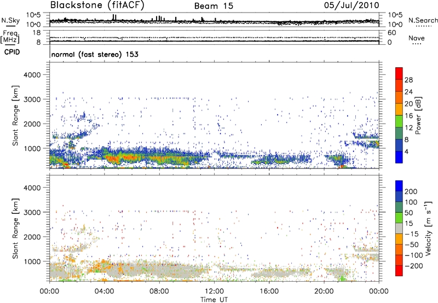This screenshot has width=438, height=303.
Task: Click the "4000" tick on the power panel
Action: [32, 75]
